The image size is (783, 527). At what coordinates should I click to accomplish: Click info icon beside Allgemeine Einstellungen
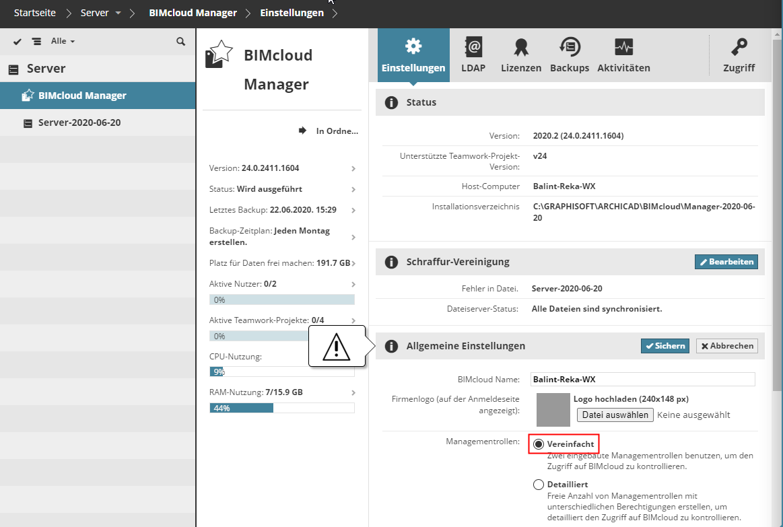pos(392,347)
